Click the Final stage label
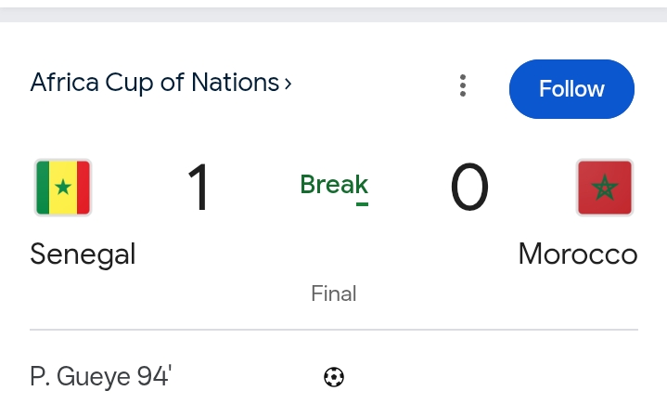 click(x=334, y=293)
